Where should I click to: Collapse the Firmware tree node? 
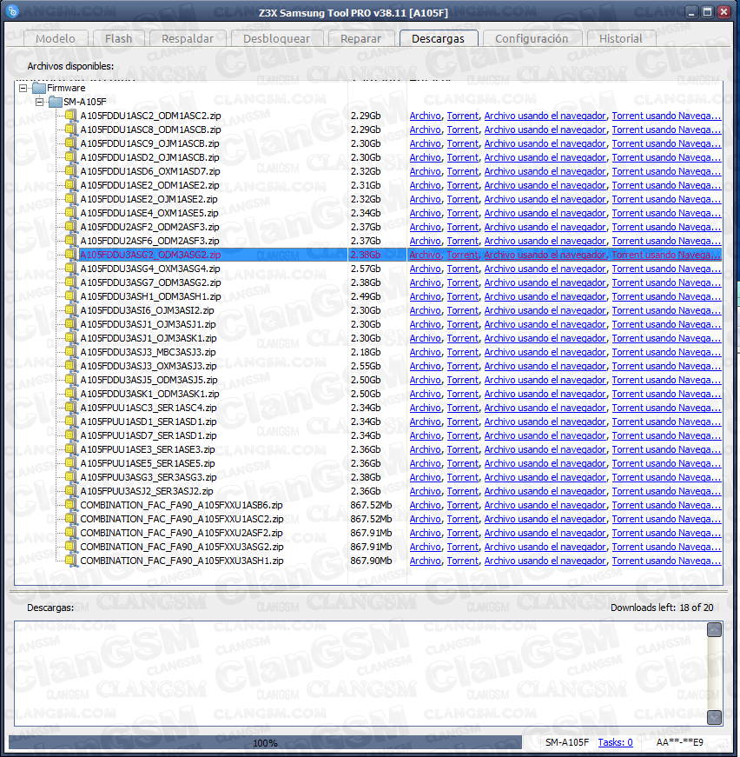coord(23,89)
